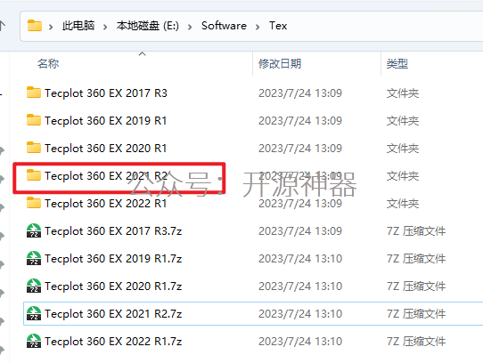The width and height of the screenshot is (483, 363).
Task: Navigate to 此电脑 breadcrumb
Action: coord(78,26)
